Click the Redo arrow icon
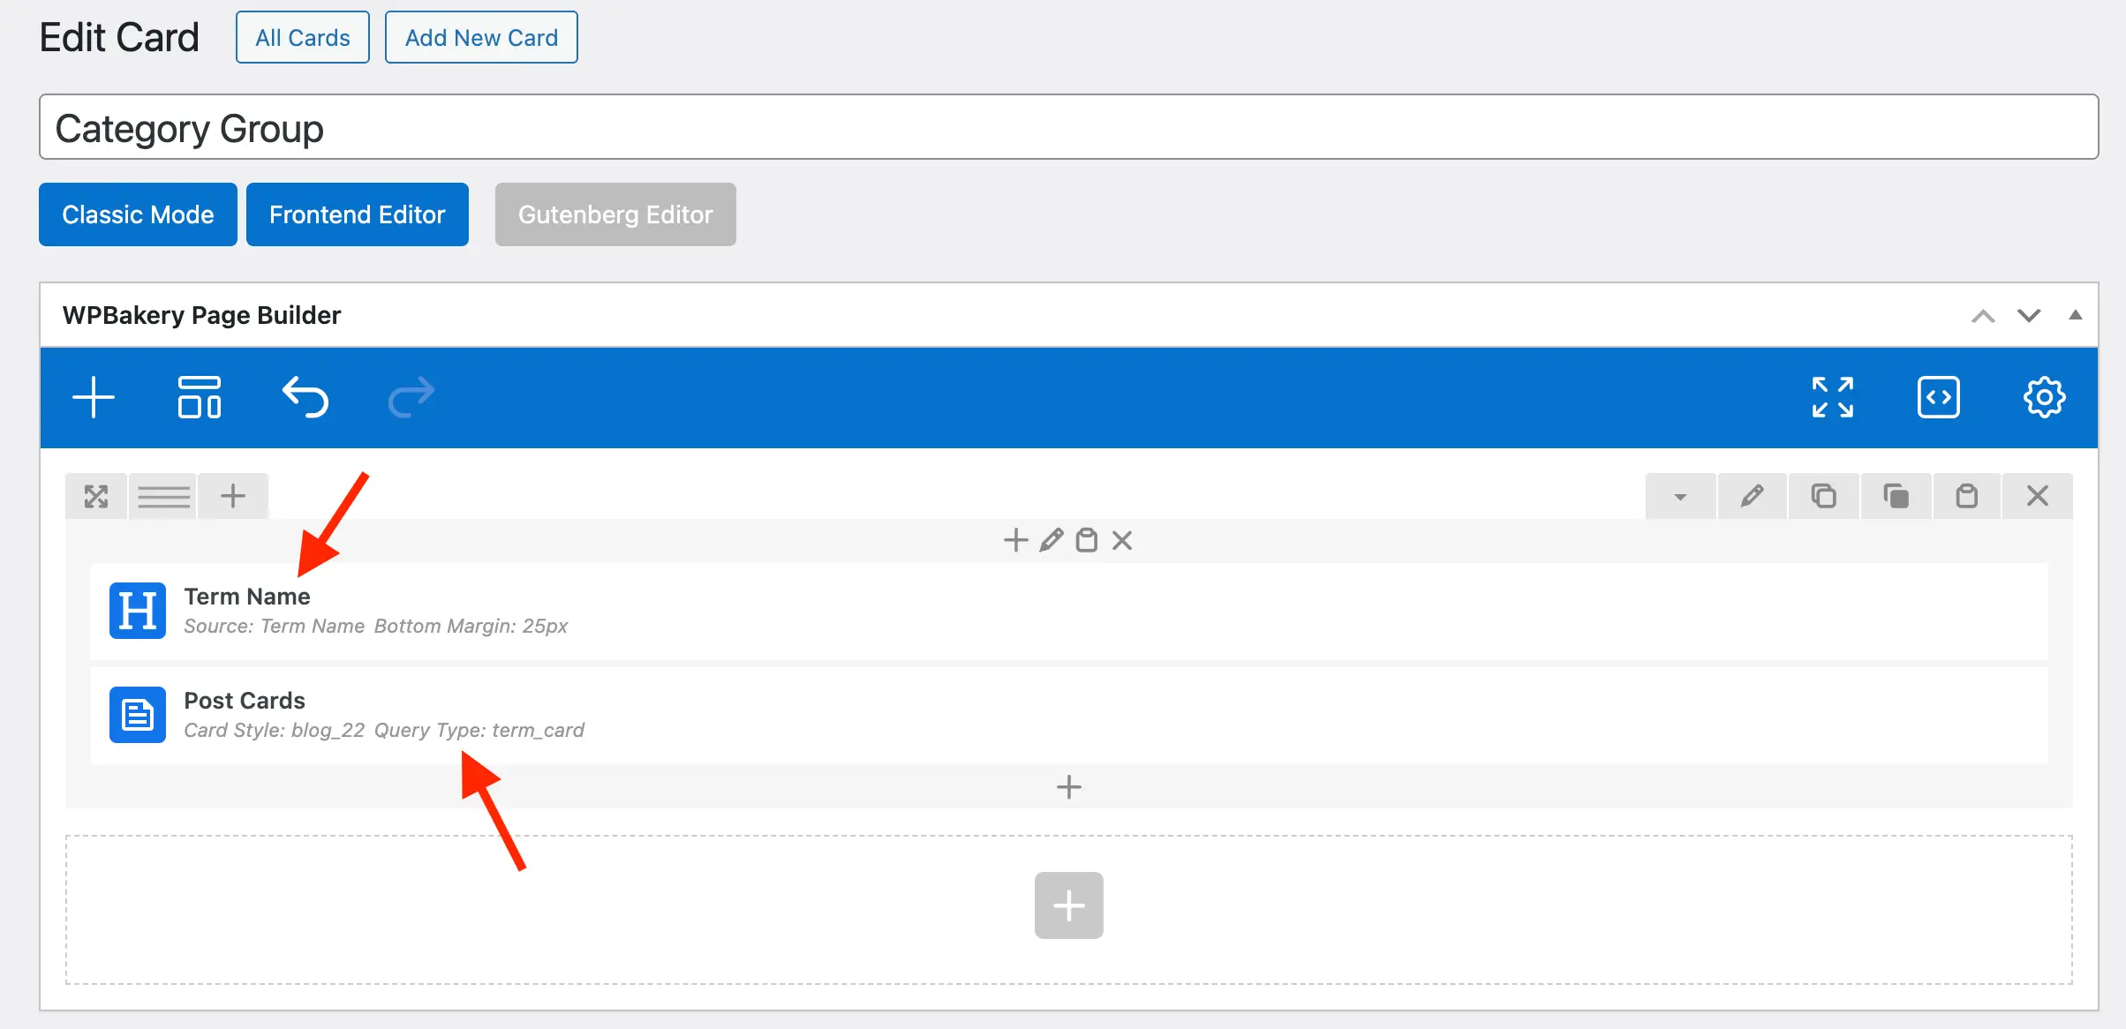The image size is (2126, 1029). coord(411,397)
